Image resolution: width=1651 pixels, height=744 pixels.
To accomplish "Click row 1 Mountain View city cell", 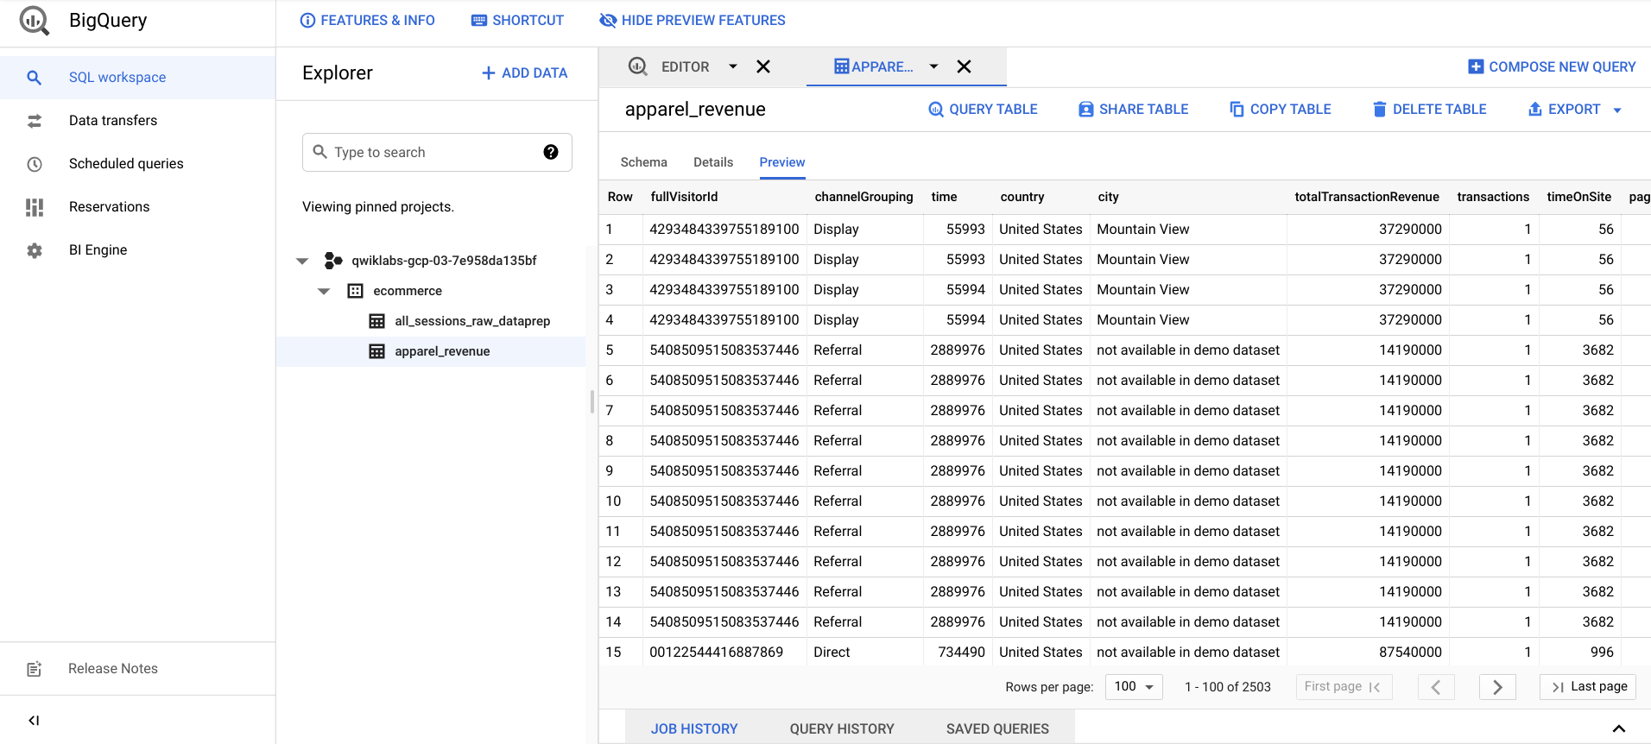I will [1143, 230].
